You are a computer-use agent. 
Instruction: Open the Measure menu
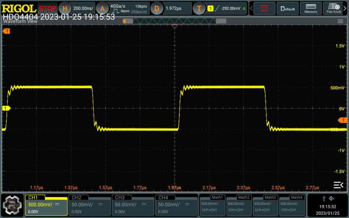pyautogui.click(x=310, y=8)
